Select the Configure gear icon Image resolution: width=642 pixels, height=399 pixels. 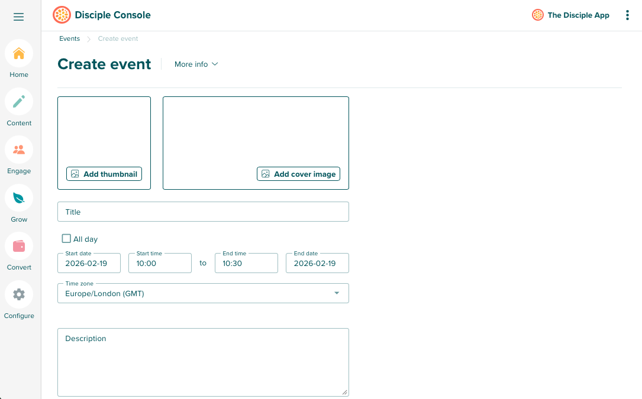[x=18, y=294]
